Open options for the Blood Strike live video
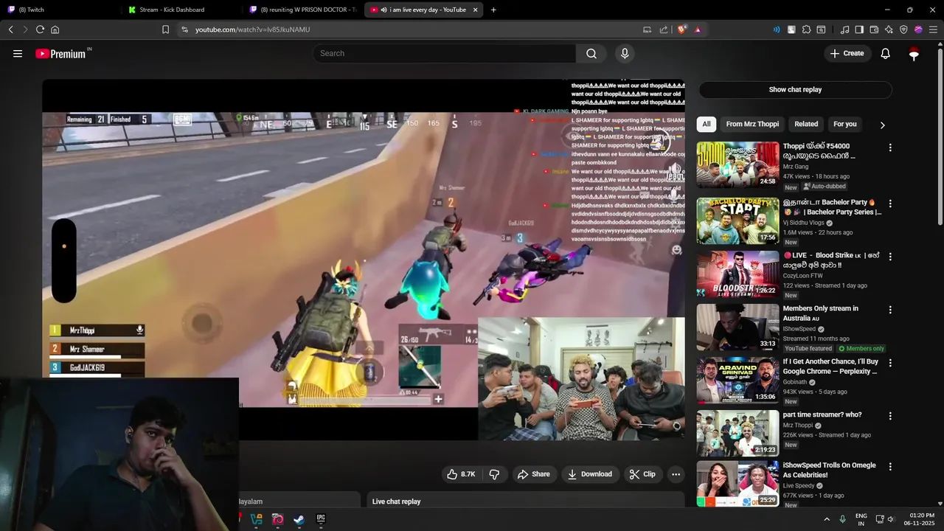 click(x=890, y=257)
